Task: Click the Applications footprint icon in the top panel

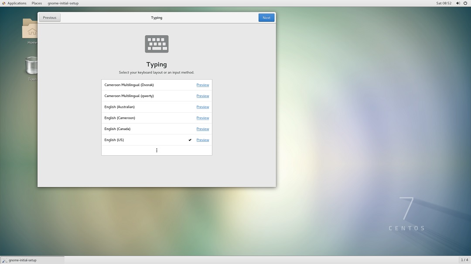Action: pyautogui.click(x=4, y=3)
